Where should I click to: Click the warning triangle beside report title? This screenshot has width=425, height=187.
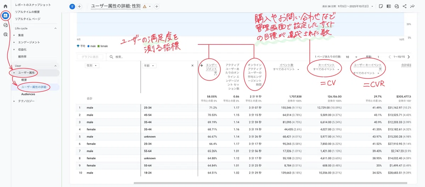click(144, 6)
